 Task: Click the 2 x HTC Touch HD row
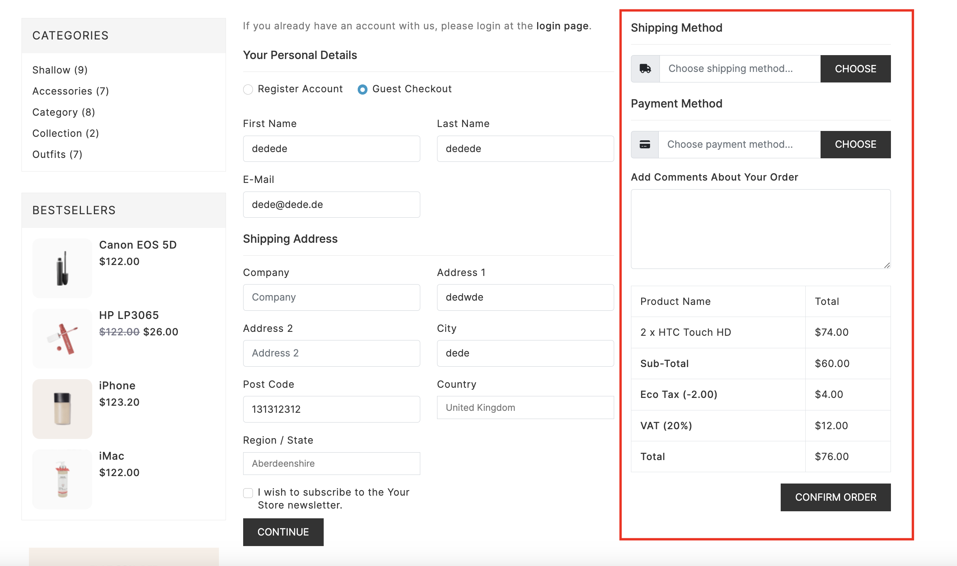(761, 332)
